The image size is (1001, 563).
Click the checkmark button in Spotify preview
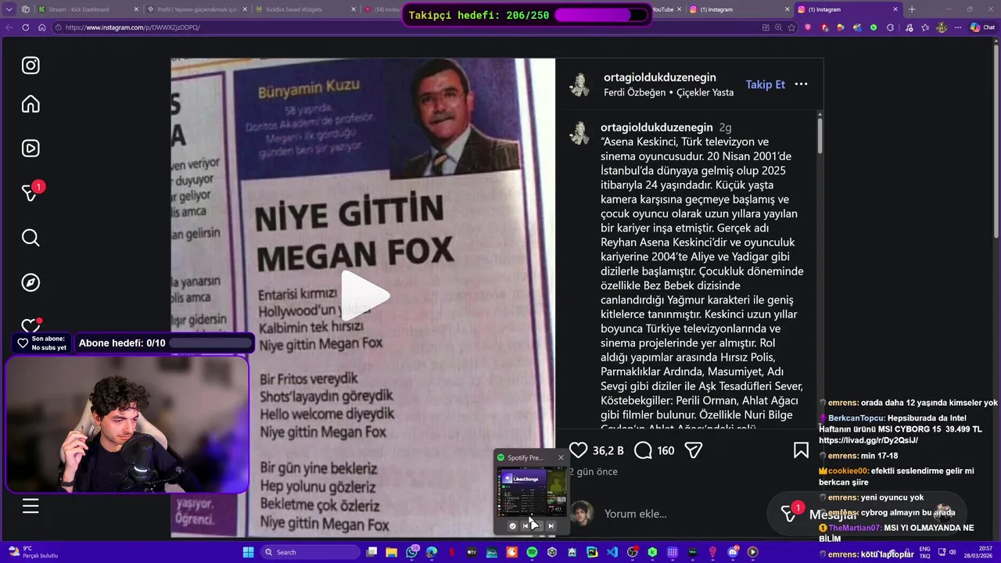pos(512,526)
